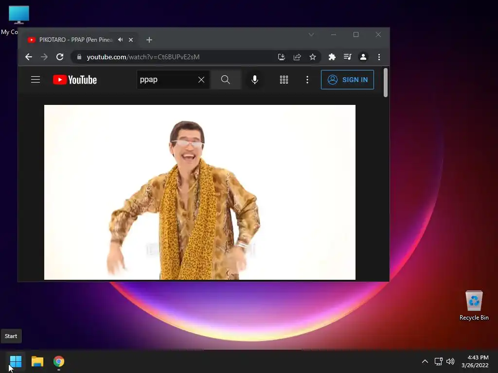Open the volume tray icon
The height and width of the screenshot is (373, 498).
450,361
